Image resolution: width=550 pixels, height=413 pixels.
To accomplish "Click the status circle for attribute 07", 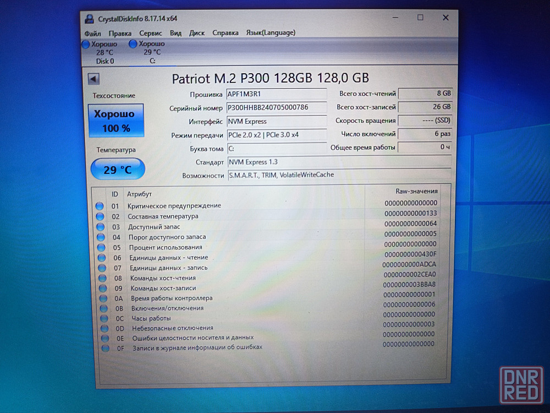I will 102,268.
